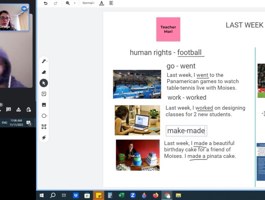Open Excel from taskbar
265x200 pixels.
(x=121, y=196)
